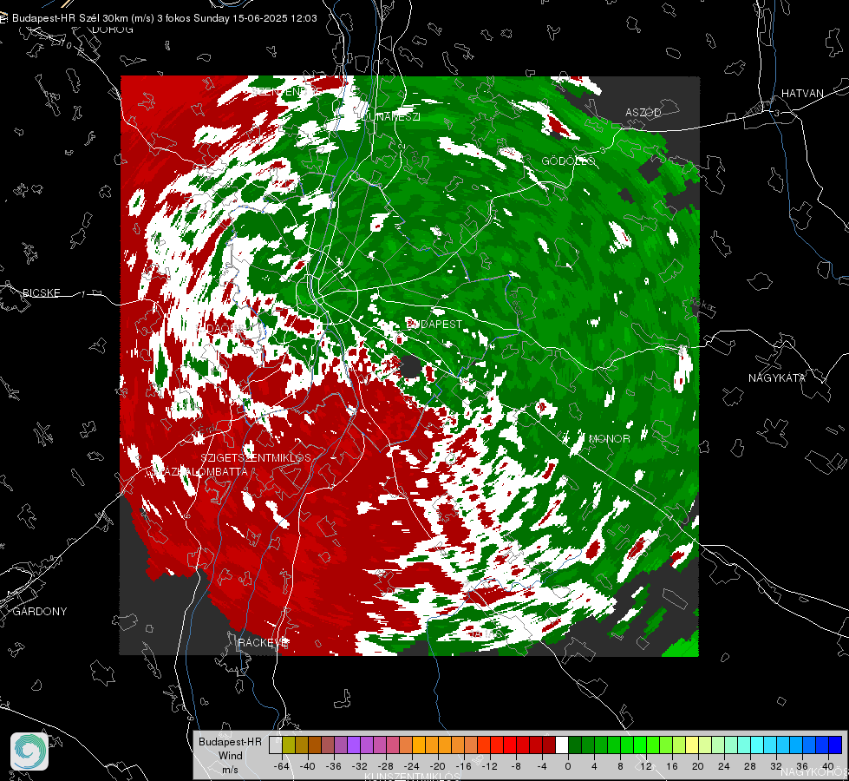Click the SZIGETSZENTMIKLÓS town label
The image size is (849, 781).
click(x=256, y=458)
